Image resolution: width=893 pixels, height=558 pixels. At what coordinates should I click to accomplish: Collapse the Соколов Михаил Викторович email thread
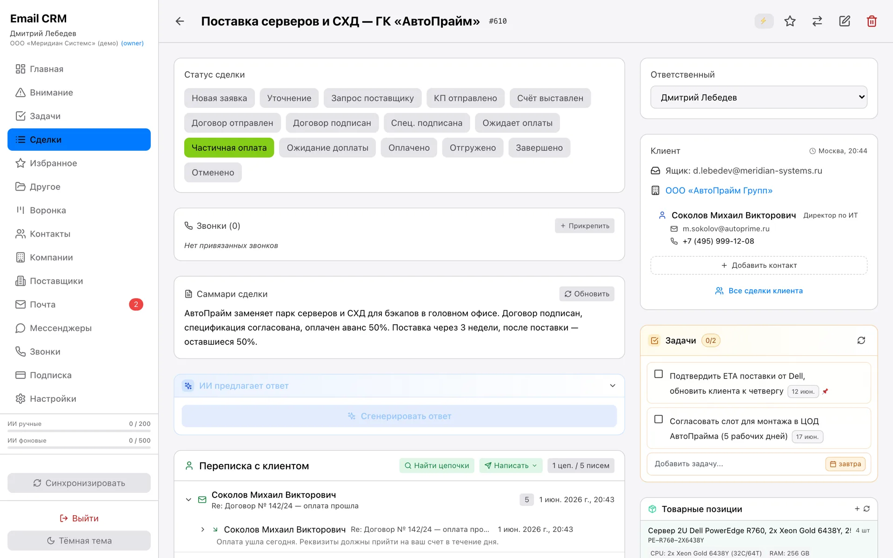(188, 499)
